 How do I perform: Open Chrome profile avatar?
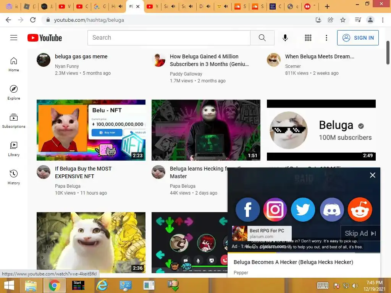point(370,20)
